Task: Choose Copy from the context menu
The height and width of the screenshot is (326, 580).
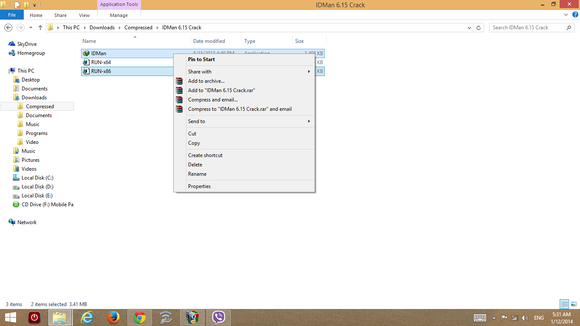Action: tap(244, 143)
